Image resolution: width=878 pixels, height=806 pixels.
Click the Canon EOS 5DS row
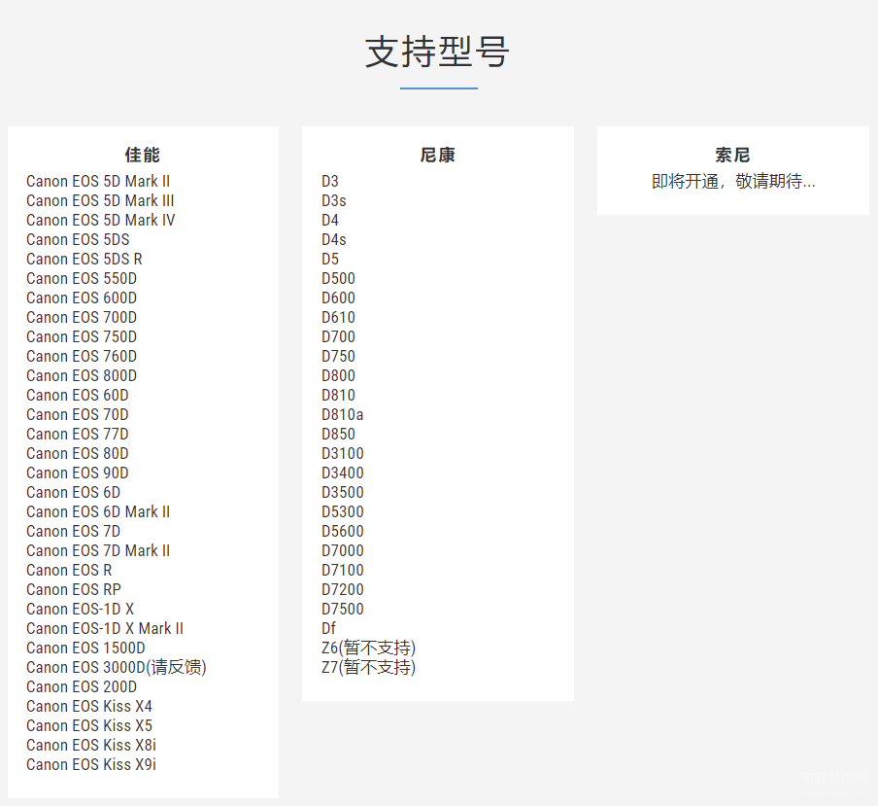[78, 239]
